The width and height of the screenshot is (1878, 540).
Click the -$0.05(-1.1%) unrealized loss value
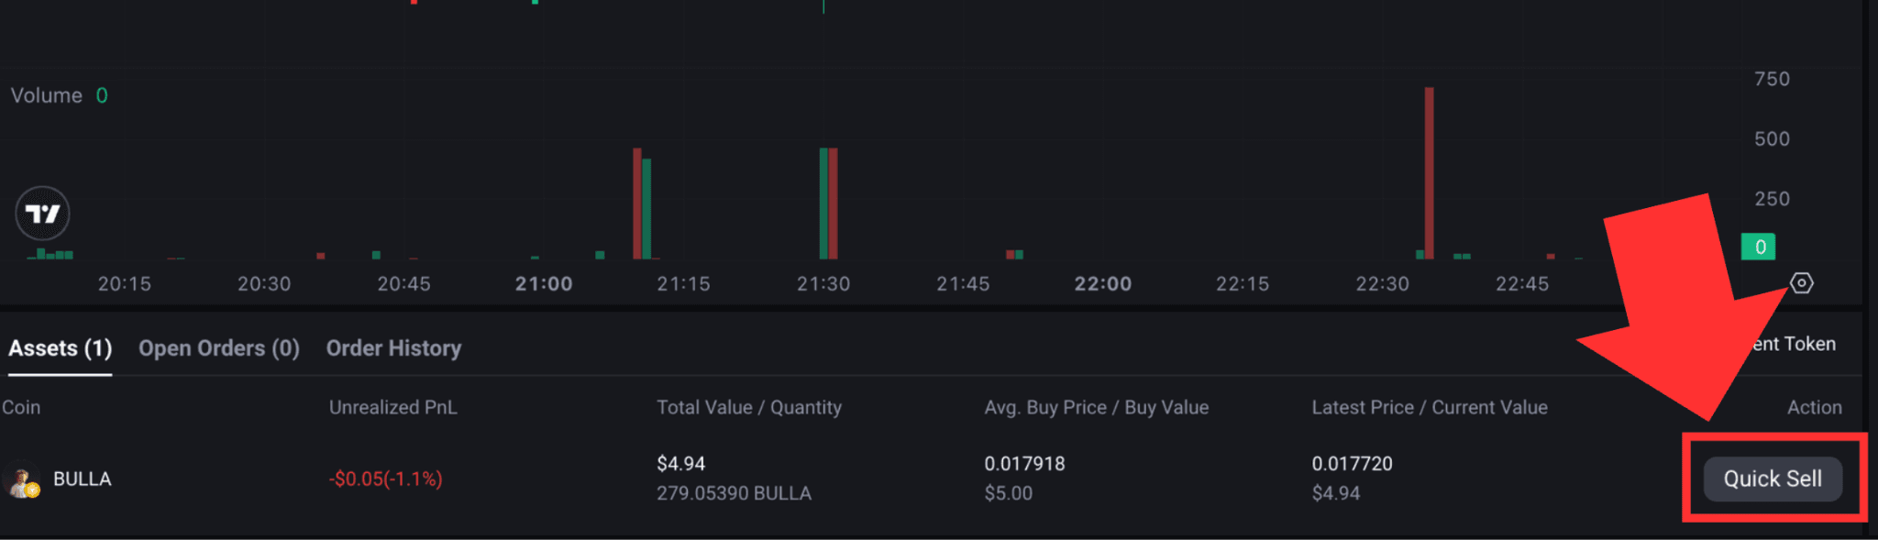(386, 479)
